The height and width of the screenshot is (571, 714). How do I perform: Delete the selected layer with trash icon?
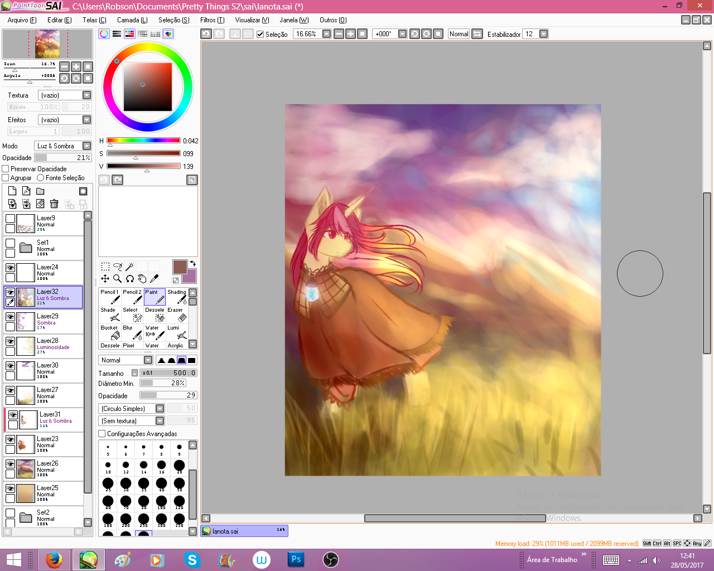(54, 204)
